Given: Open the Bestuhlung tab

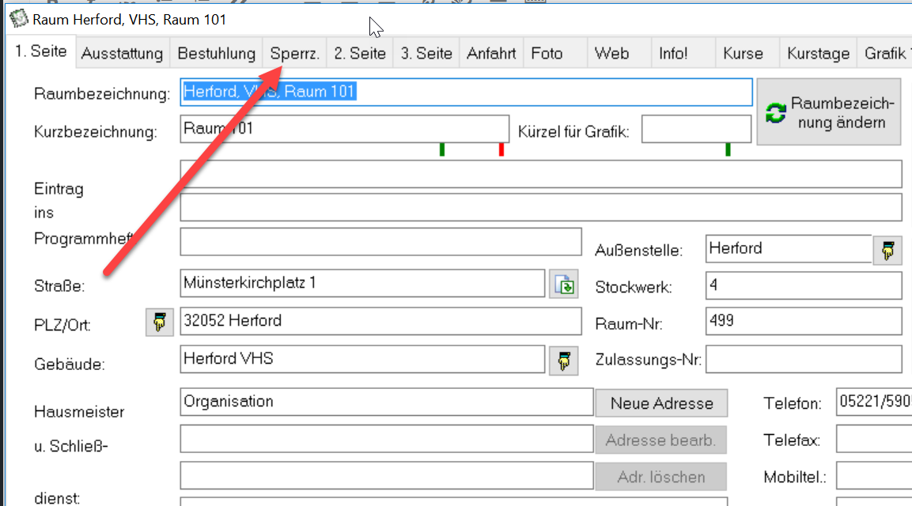Looking at the screenshot, I should [216, 54].
